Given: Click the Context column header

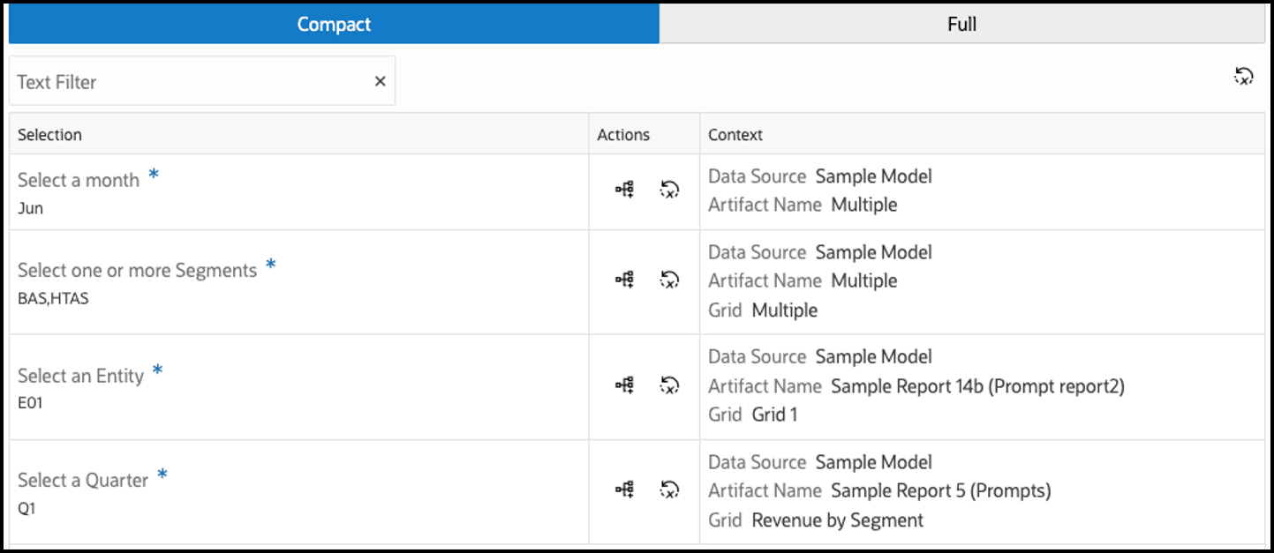Looking at the screenshot, I should point(735,135).
